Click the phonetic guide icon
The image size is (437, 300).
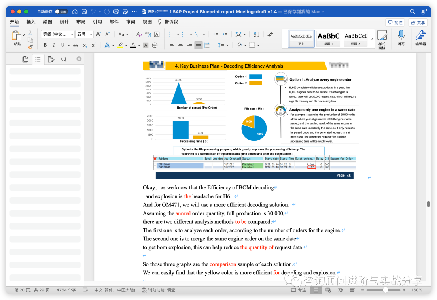coord(148,34)
